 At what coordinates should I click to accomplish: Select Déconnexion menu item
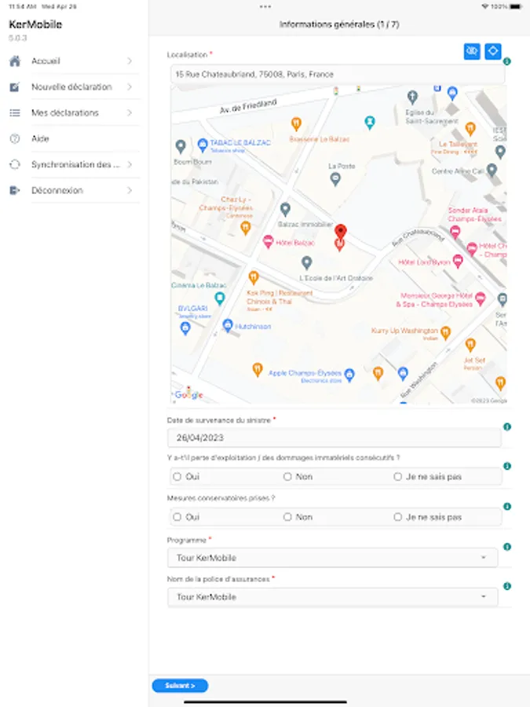click(75, 190)
